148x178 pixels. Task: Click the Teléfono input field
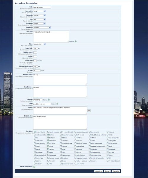(x=38, y=100)
